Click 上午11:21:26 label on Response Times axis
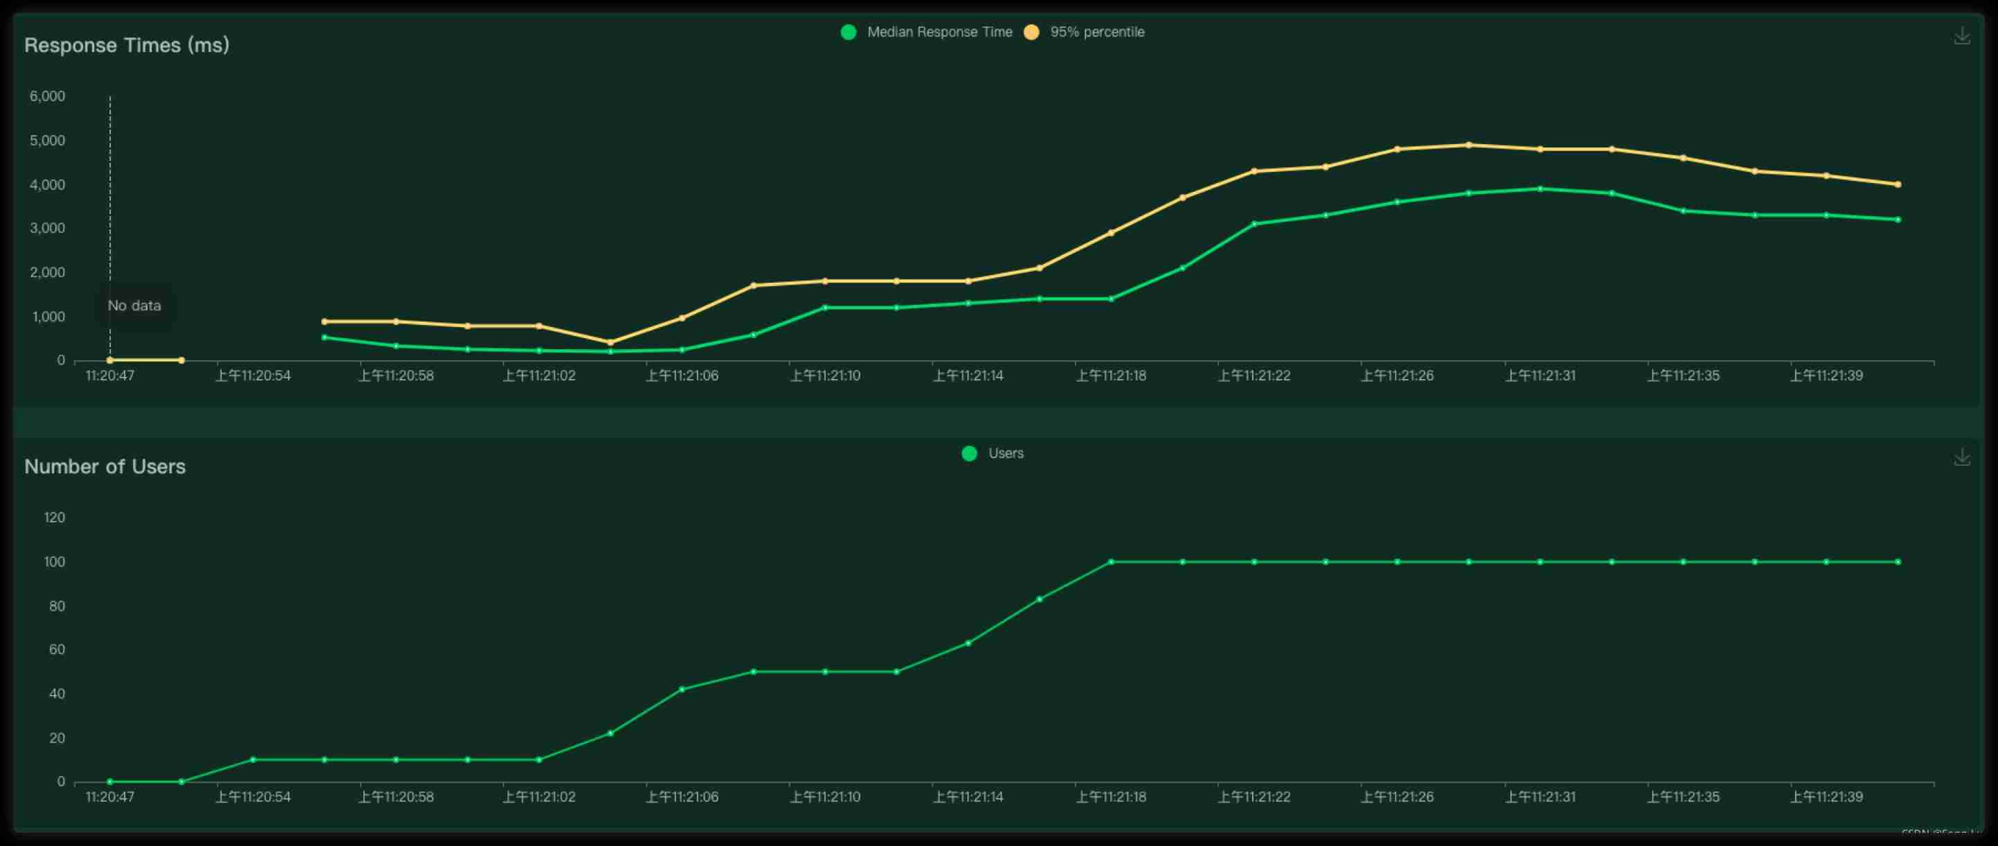 tap(1397, 376)
